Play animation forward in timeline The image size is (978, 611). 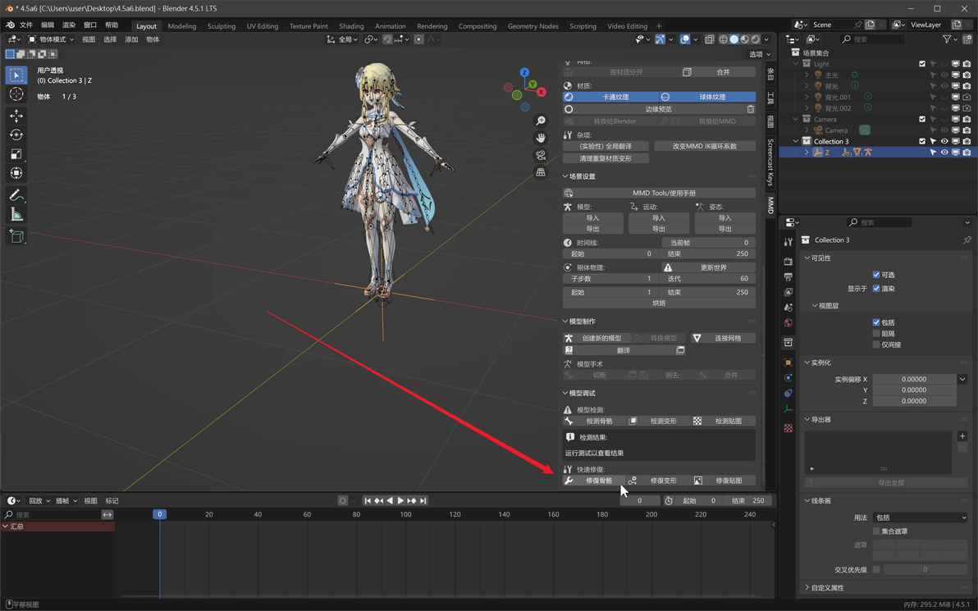click(400, 500)
